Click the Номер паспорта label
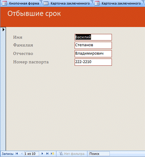Screen dimensions: 145x157 point(31,62)
